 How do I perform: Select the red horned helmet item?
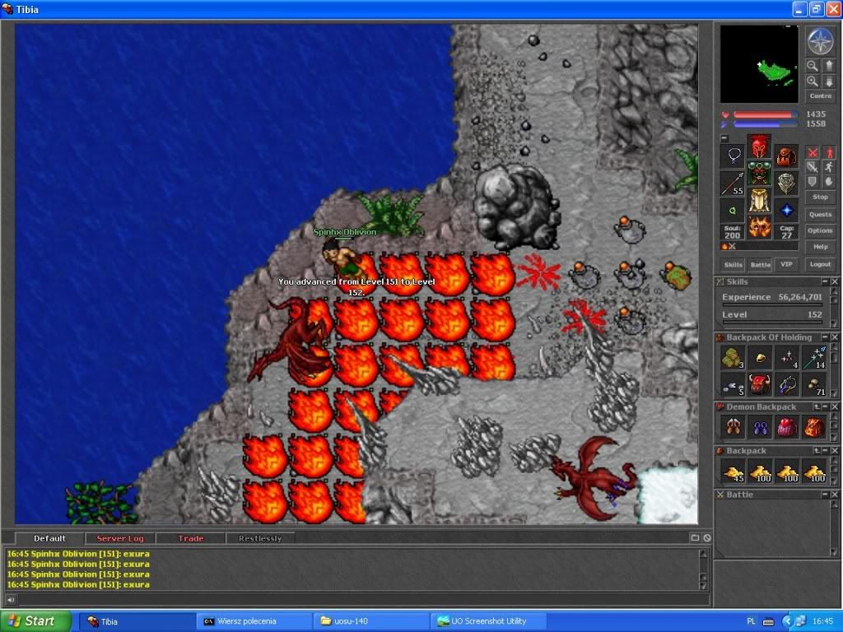[760, 384]
